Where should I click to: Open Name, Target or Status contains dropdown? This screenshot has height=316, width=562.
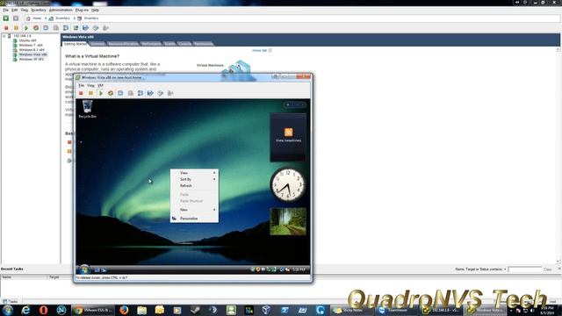(x=505, y=269)
